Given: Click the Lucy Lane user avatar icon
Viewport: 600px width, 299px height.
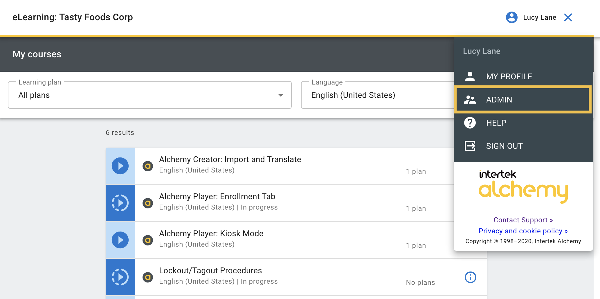Looking at the screenshot, I should (512, 17).
